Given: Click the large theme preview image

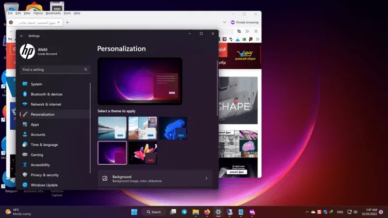Looking at the screenshot, I should point(140,81).
